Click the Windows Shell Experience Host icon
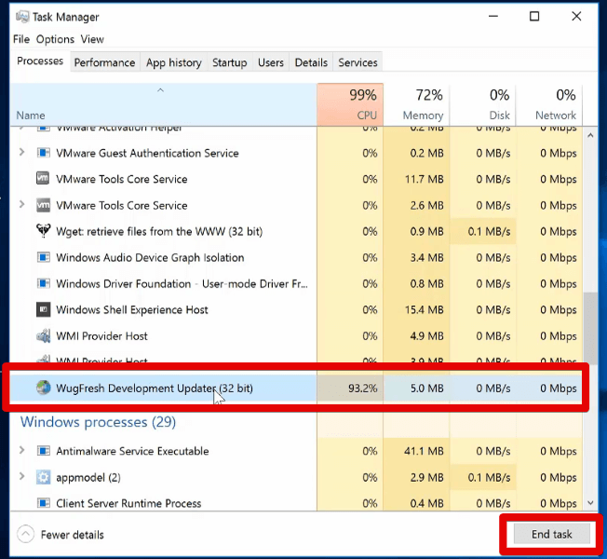The height and width of the screenshot is (559, 607). [43, 309]
